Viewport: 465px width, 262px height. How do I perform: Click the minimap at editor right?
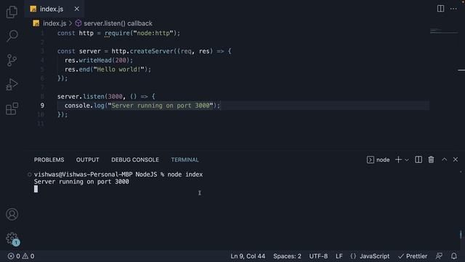click(x=444, y=31)
